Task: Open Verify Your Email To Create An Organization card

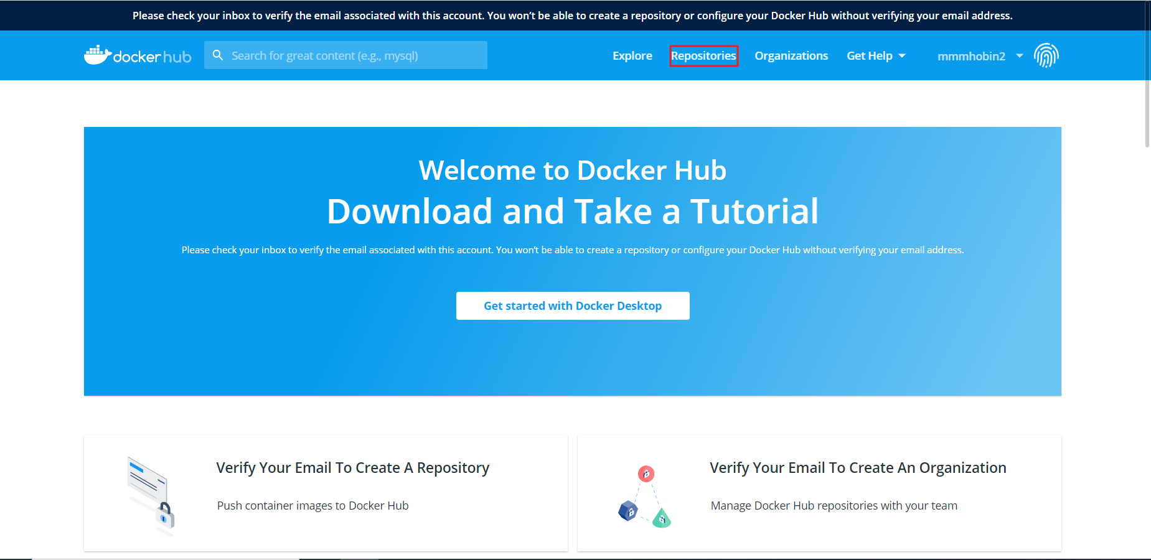Action: [x=819, y=493]
